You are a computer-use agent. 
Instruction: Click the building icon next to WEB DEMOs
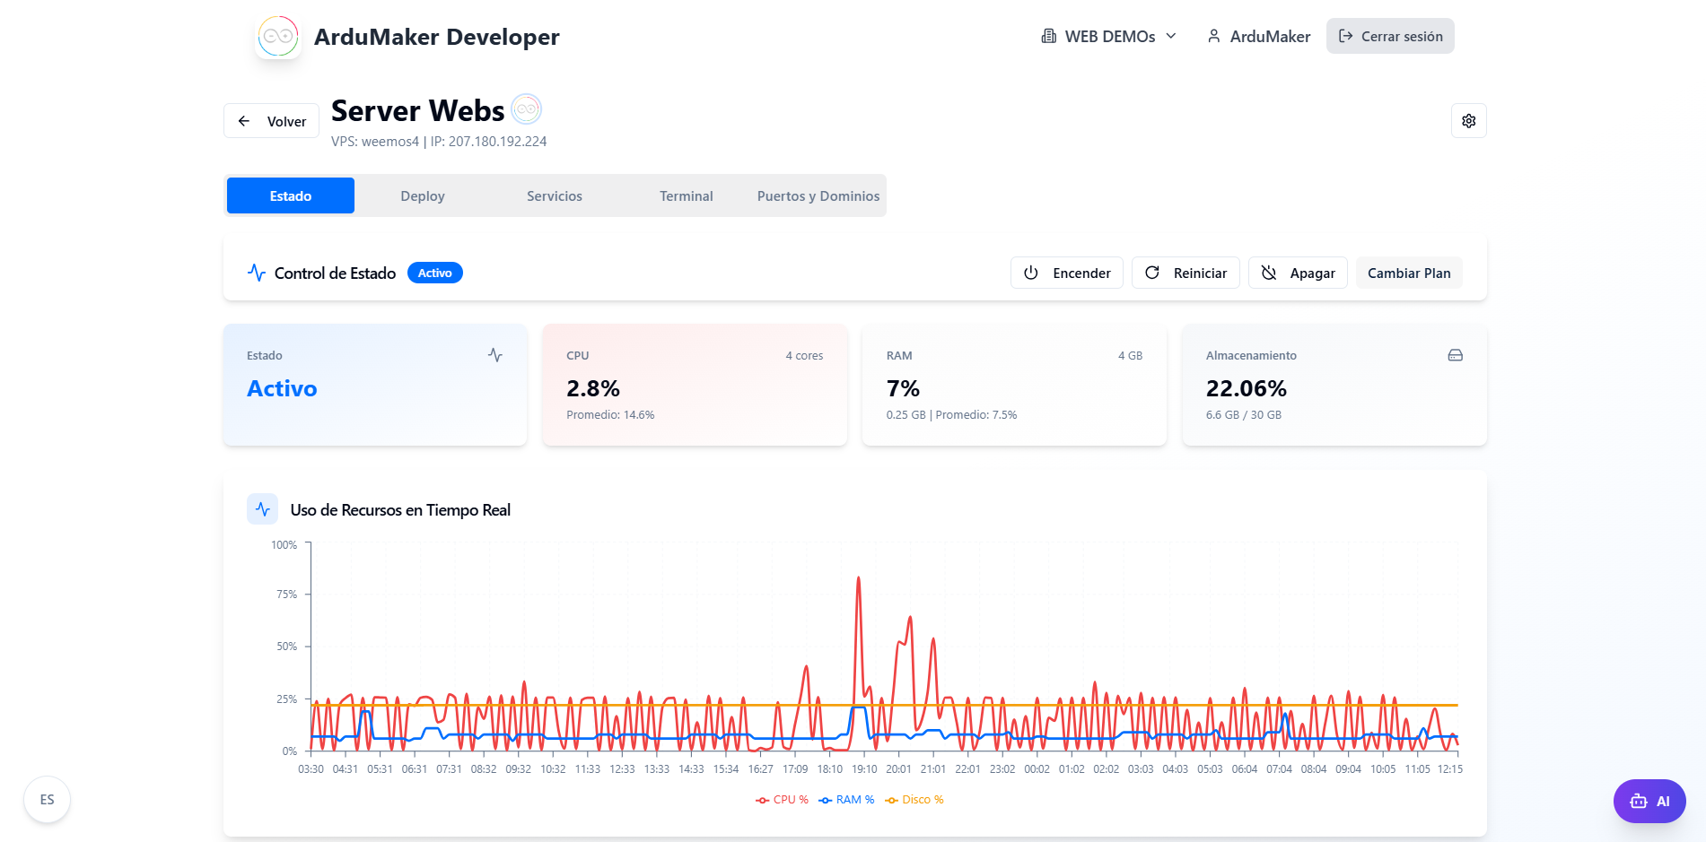pyautogui.click(x=1048, y=36)
